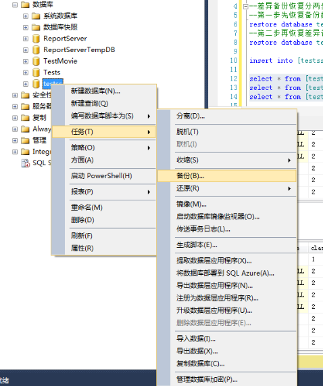
Task: Choose 生成脚本(E)... entry
Action: coord(227,245)
